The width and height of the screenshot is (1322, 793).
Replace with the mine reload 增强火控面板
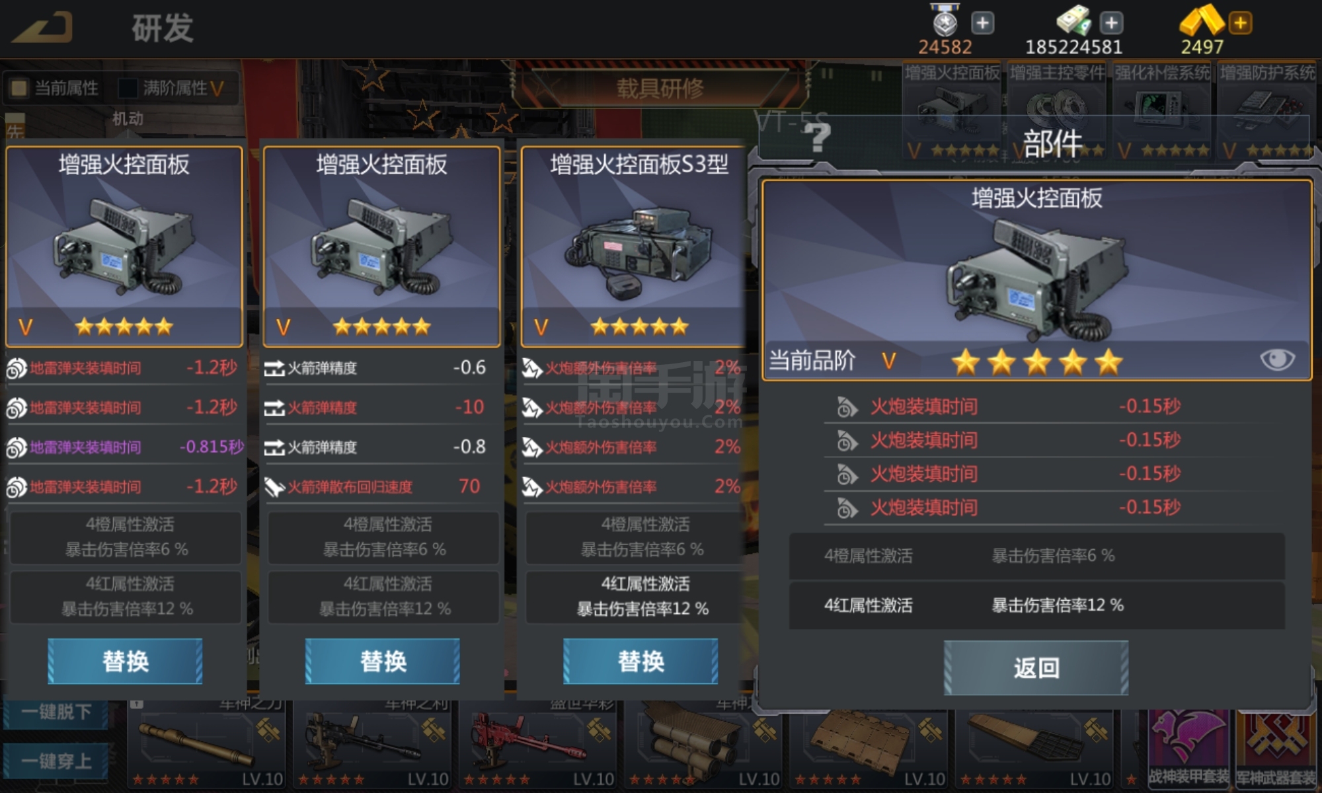point(125,661)
